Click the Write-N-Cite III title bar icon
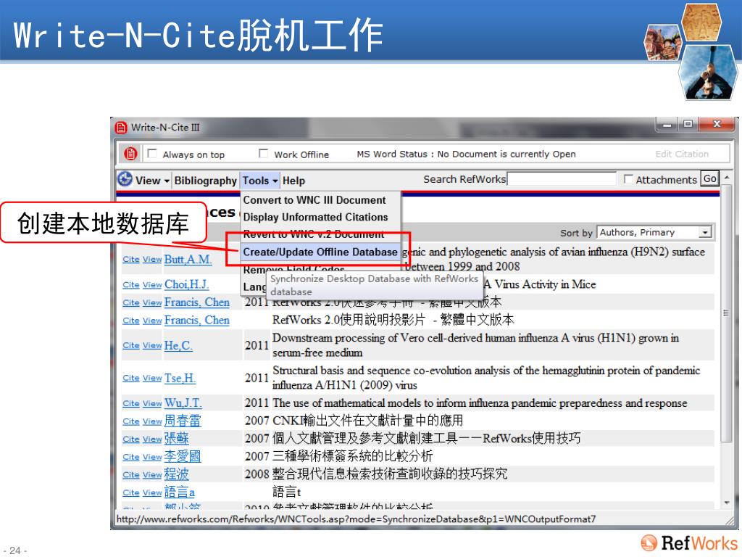Image resolution: width=742 pixels, height=557 pixels. pos(122,128)
